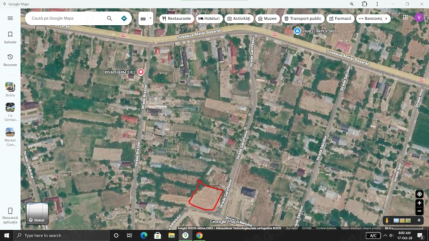429x241 pixels.
Task: Click the Type here to search box
Action: (x=61, y=235)
